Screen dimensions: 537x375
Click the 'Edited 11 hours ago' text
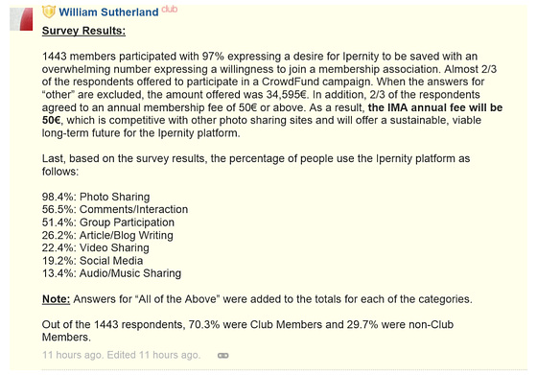[153, 355]
